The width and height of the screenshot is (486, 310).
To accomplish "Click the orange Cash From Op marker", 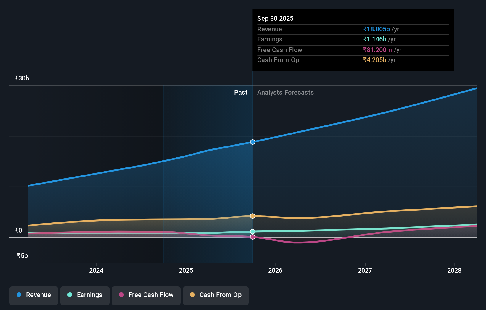I will coord(252,216).
